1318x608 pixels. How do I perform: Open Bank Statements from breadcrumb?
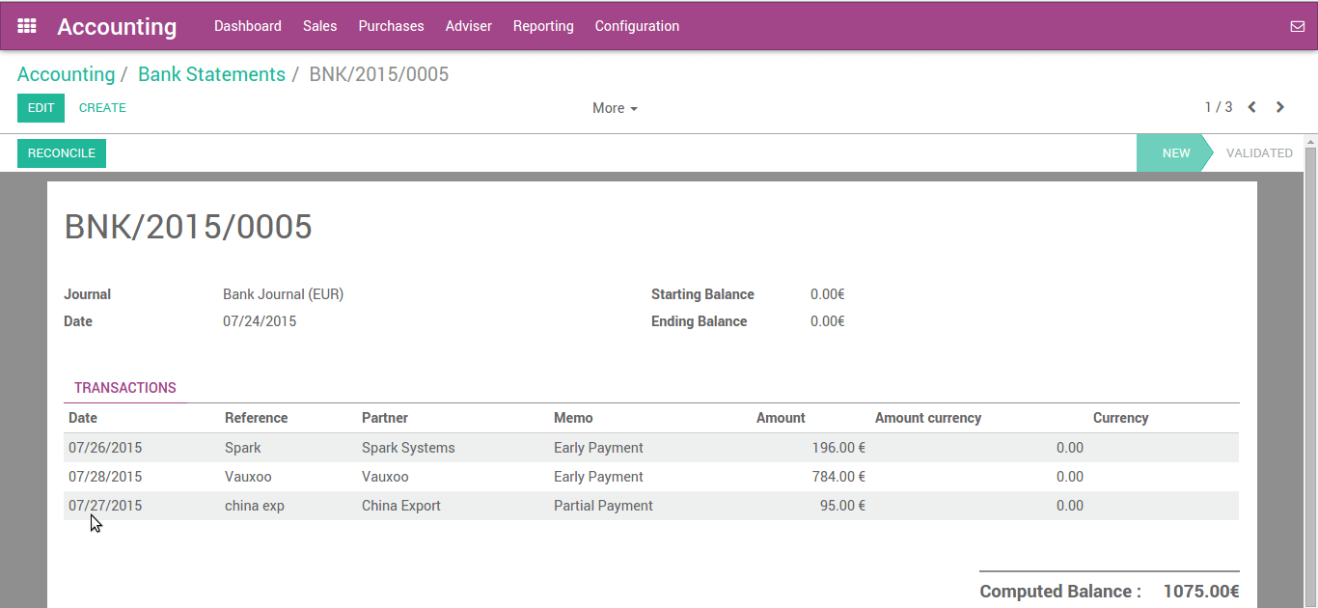[211, 73]
